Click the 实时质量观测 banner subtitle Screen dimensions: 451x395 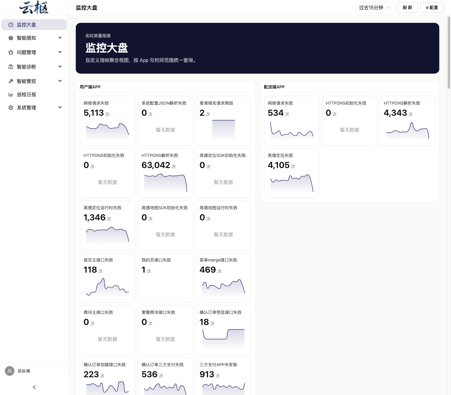tap(98, 36)
